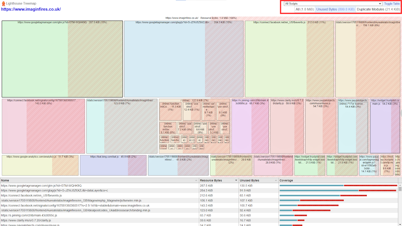Select the gtag/js treemap block (284.3 KiB)
The image size is (402, 226).
(184, 59)
